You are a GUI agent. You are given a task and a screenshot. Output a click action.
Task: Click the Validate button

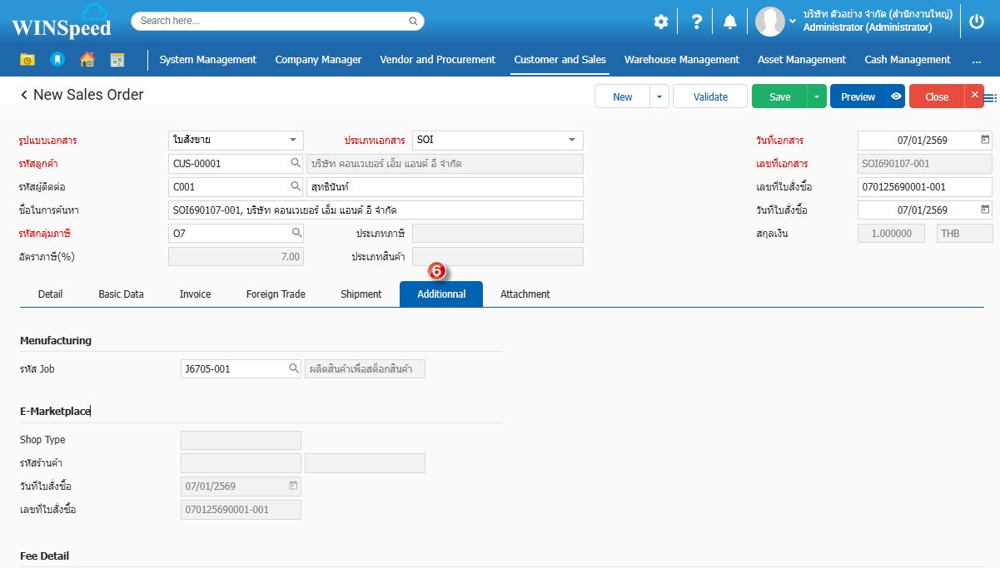(x=710, y=96)
